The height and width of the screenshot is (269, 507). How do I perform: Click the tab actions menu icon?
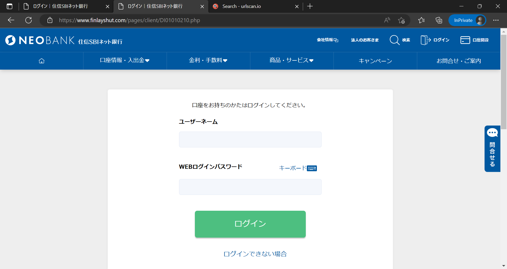click(10, 6)
